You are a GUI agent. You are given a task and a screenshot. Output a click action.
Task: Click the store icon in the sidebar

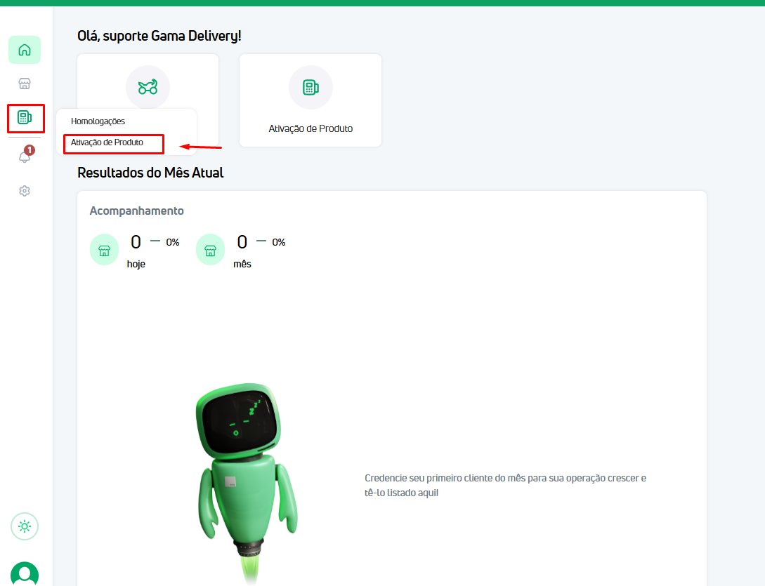click(x=25, y=84)
